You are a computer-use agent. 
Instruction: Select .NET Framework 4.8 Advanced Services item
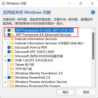pyautogui.click(x=43, y=35)
